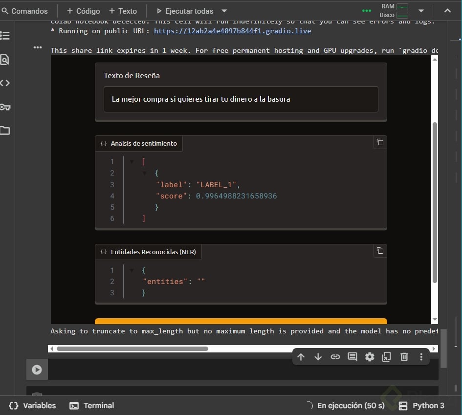Expand the Ejecutar todas dropdown arrow
Screen dimensions: 462x415
(x=224, y=11)
